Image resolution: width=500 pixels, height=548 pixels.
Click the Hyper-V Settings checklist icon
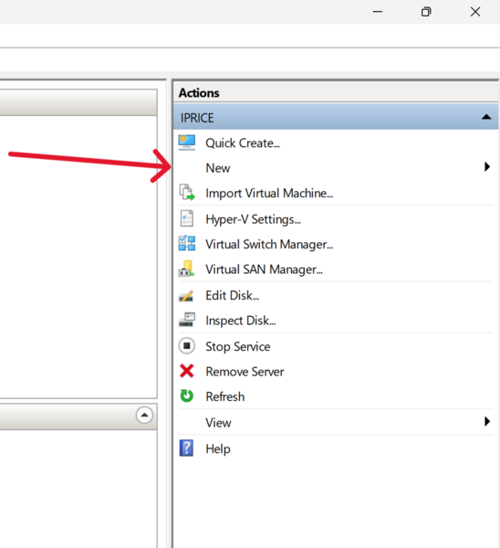pyautogui.click(x=187, y=219)
